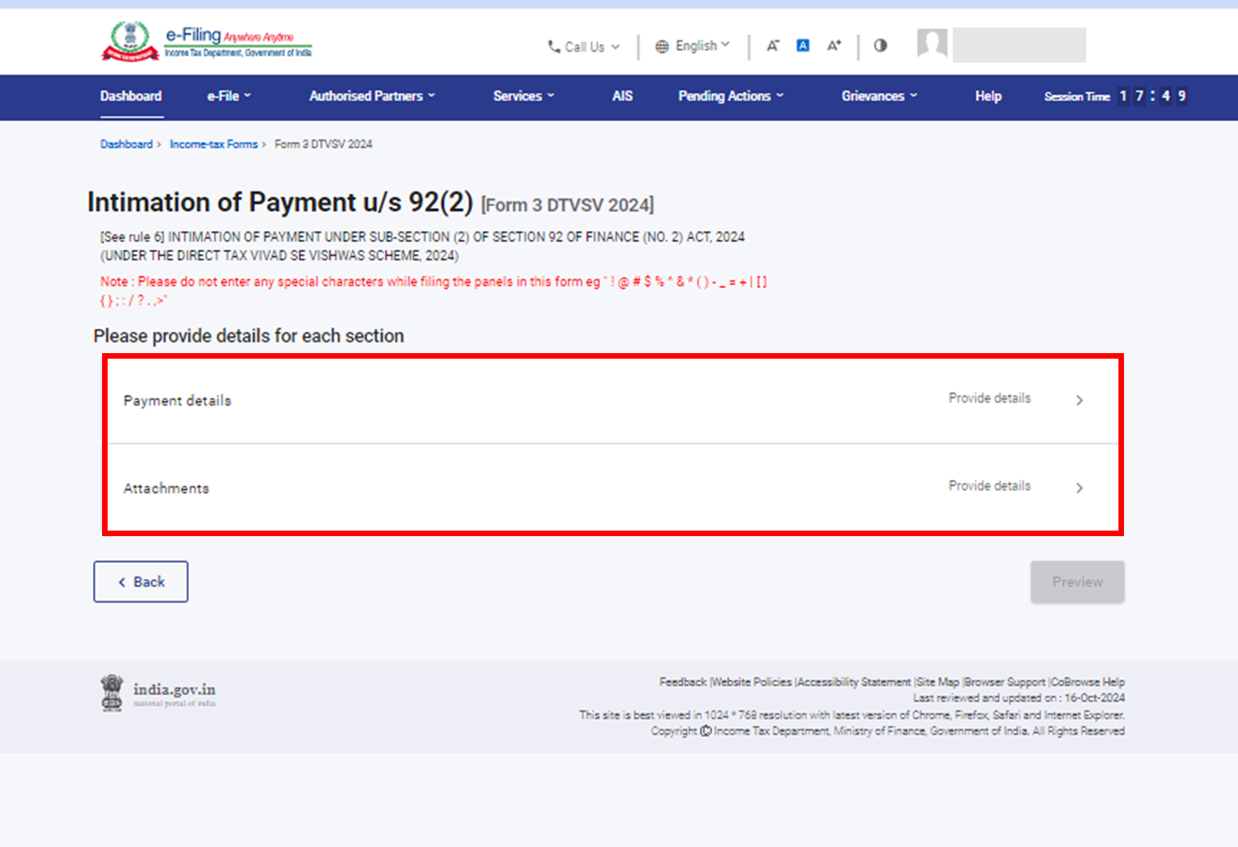Expand the e-File menu
This screenshot has width=1238, height=847.
point(228,97)
